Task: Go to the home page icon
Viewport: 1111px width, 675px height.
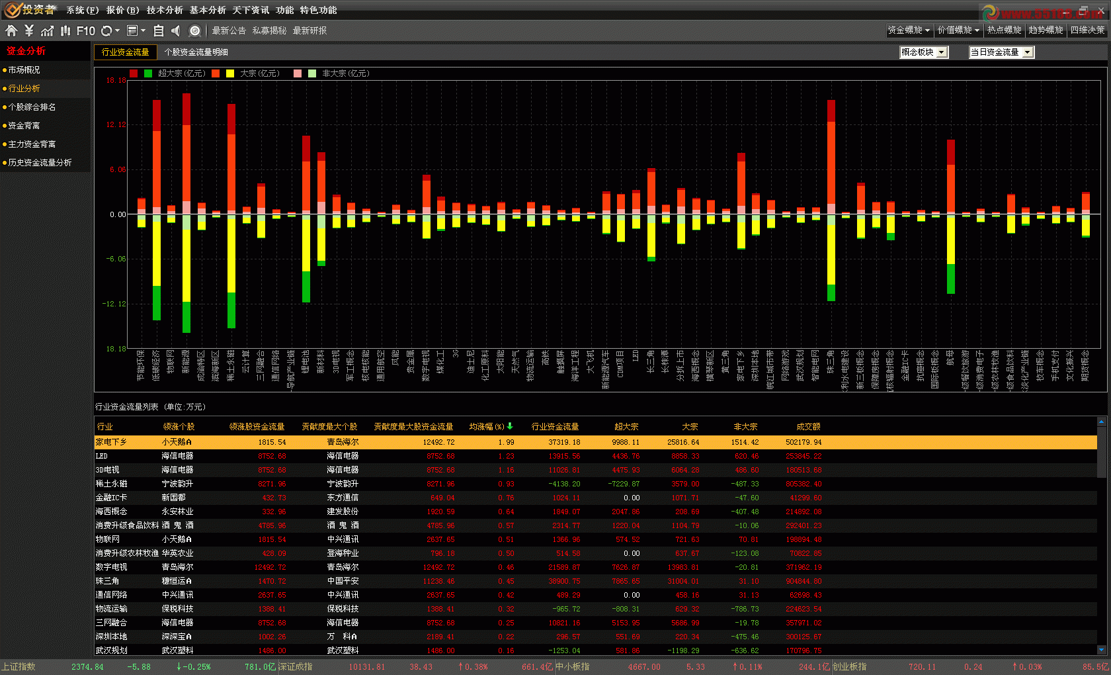Action: tap(11, 30)
